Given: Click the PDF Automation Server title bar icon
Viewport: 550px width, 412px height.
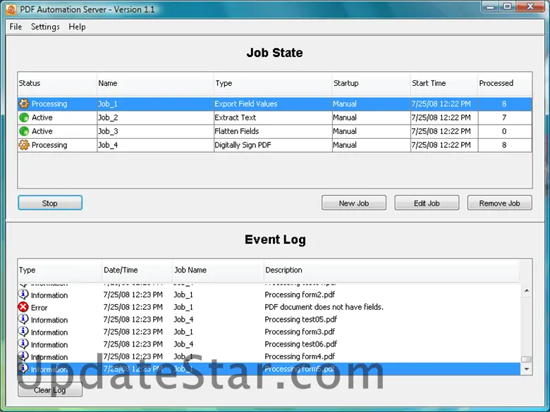Looking at the screenshot, I should coord(11,9).
